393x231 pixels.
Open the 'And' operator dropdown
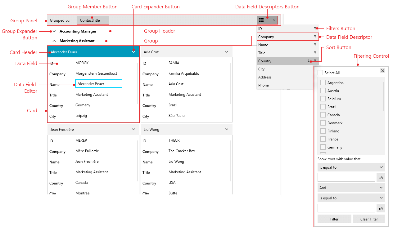(x=351, y=188)
